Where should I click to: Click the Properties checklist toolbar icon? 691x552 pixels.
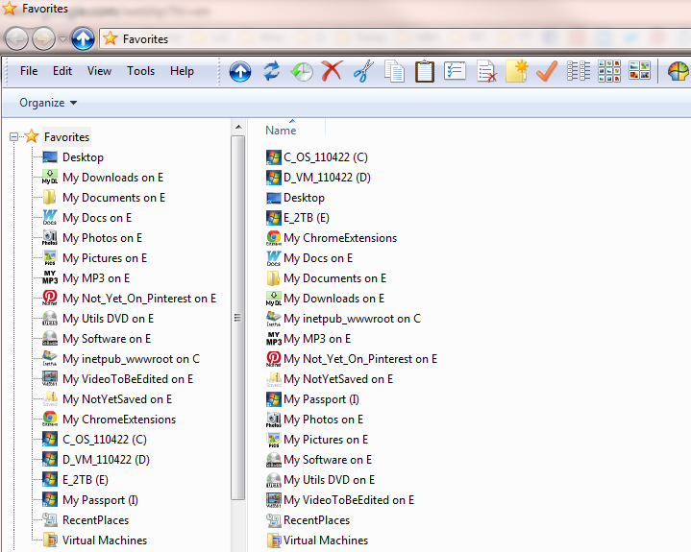(455, 71)
